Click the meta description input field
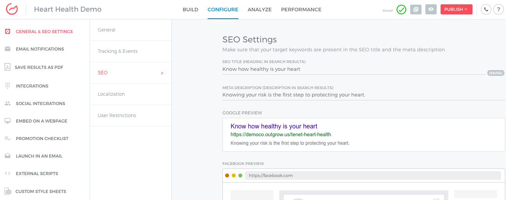This screenshot has height=200, width=506. [x=363, y=95]
